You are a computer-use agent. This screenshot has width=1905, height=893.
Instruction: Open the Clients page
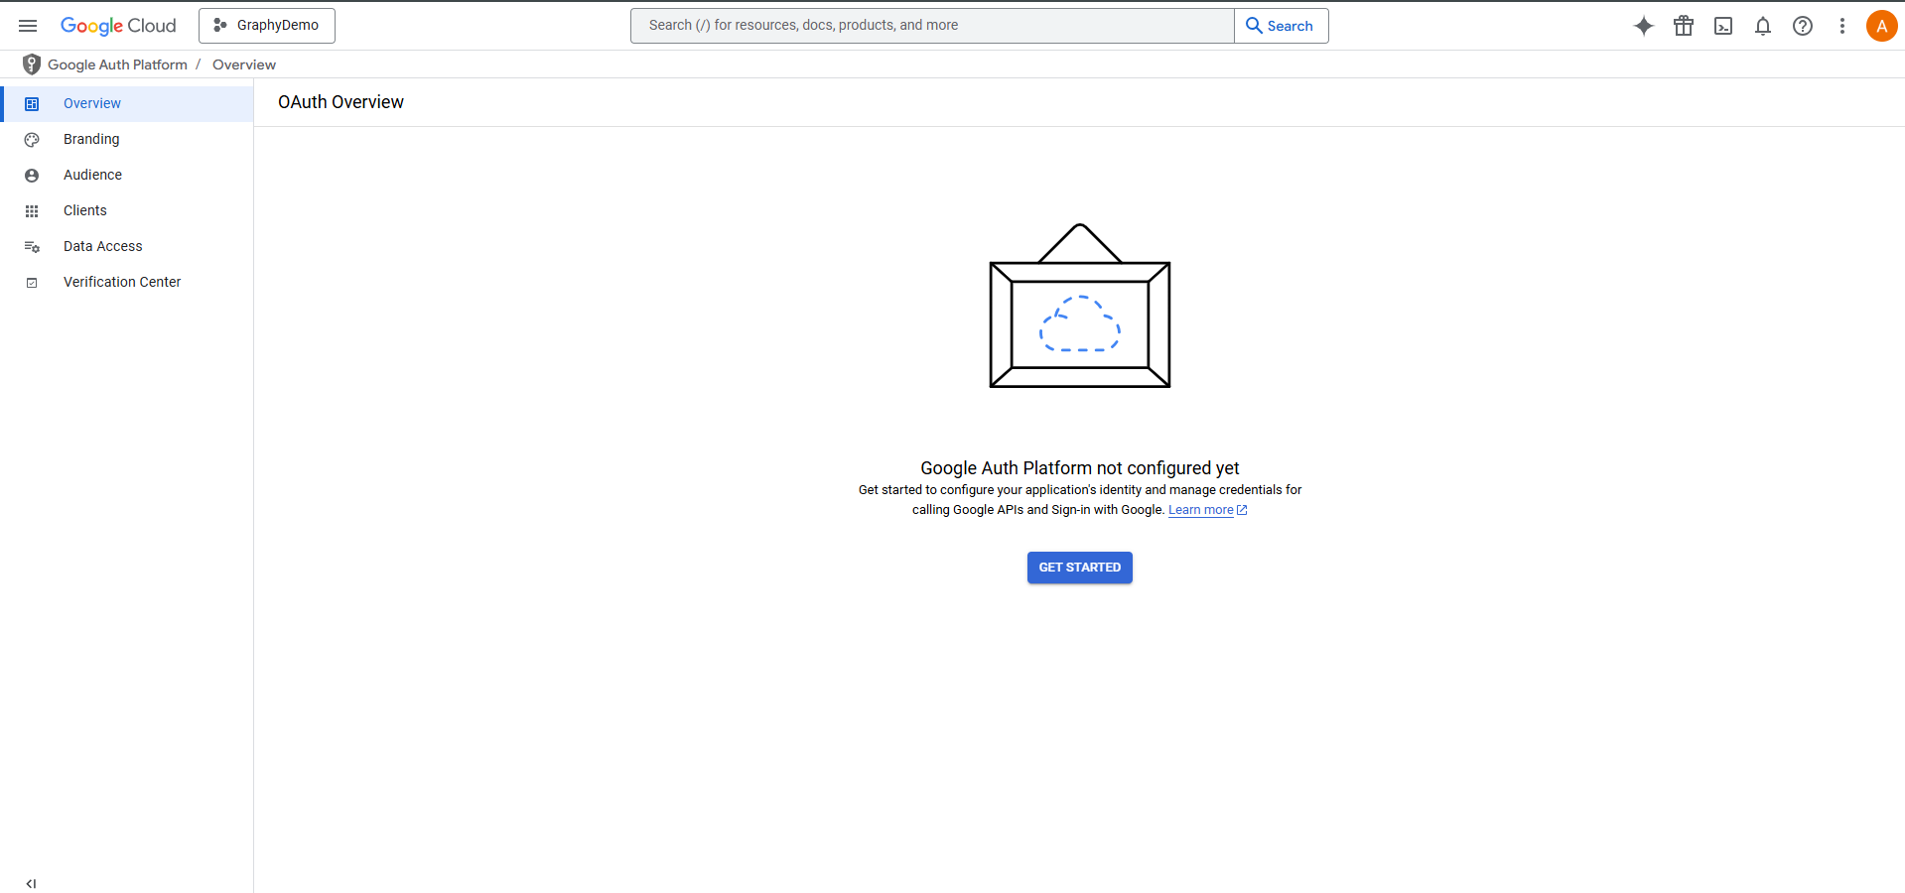(85, 210)
